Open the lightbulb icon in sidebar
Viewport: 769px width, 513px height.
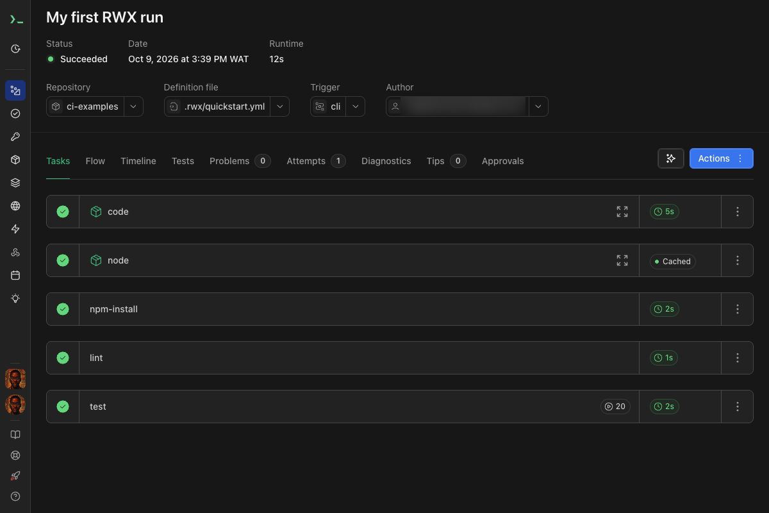point(15,298)
